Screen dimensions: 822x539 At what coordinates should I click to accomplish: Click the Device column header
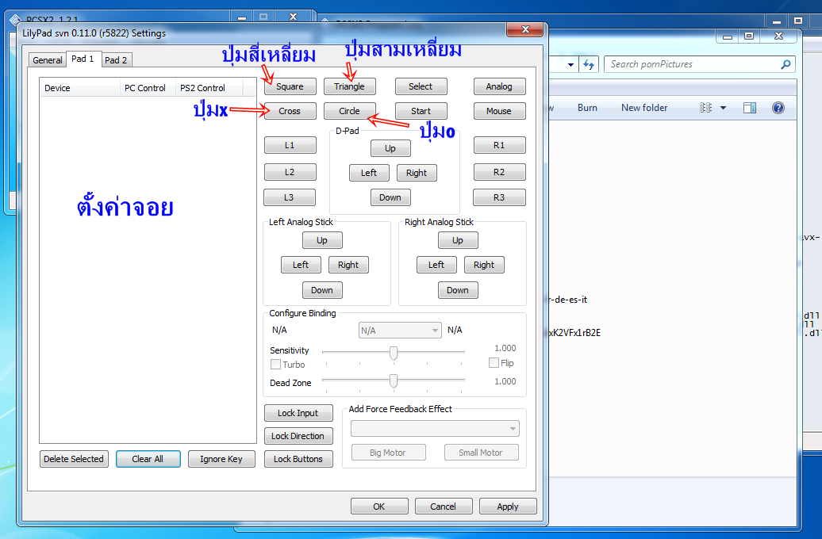[79, 88]
